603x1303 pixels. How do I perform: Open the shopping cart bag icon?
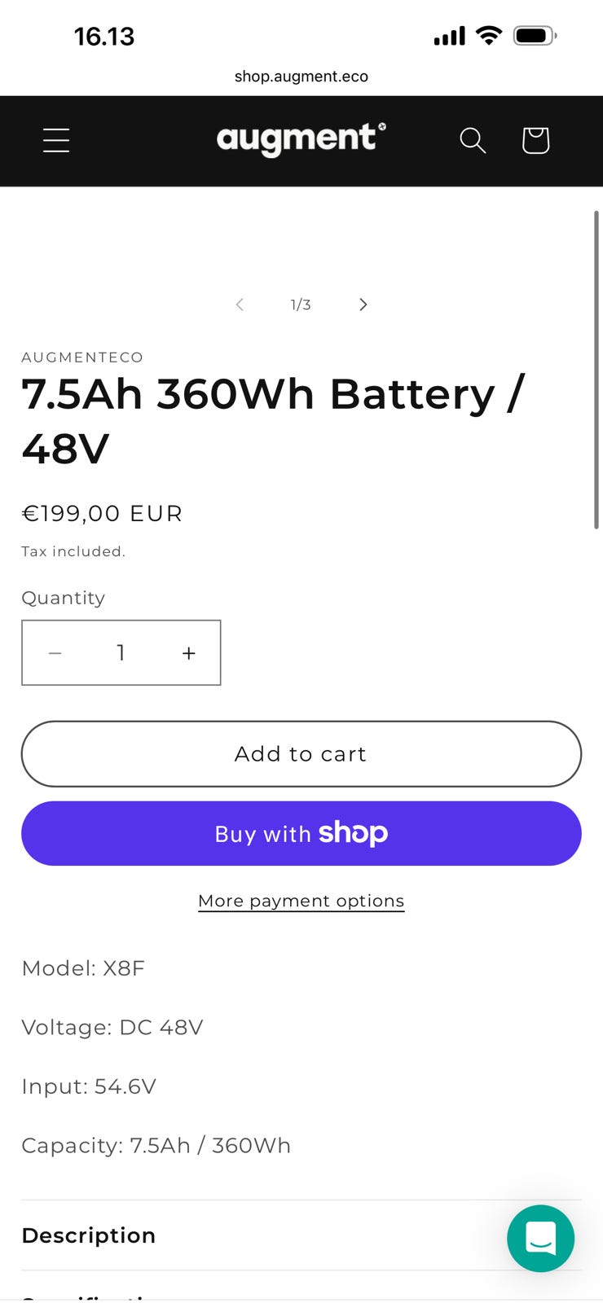click(535, 141)
